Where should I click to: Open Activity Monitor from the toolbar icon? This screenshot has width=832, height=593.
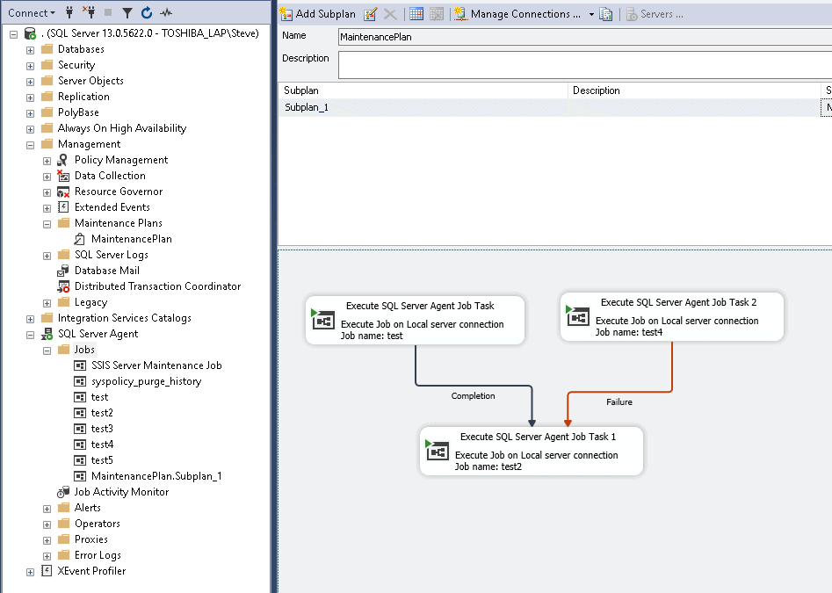pyautogui.click(x=166, y=12)
